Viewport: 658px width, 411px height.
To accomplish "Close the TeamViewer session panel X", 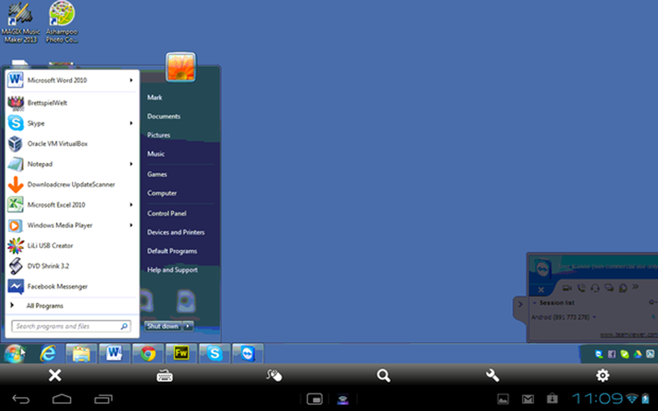I will (x=541, y=289).
